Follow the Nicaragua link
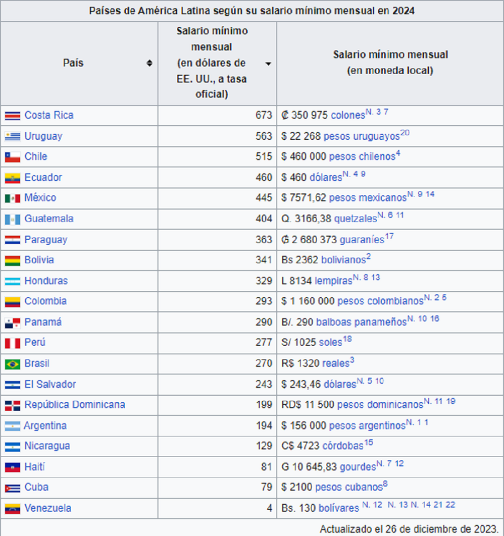Image resolution: width=504 pixels, height=536 pixels. pos(47,446)
